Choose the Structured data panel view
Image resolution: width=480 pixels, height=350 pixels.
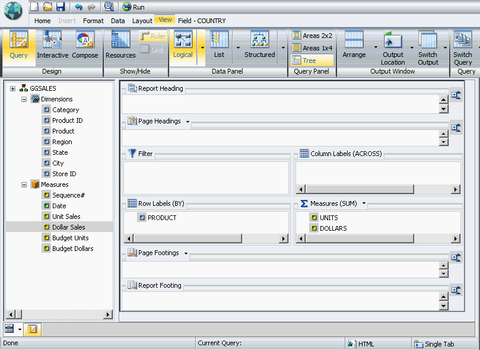(259, 44)
